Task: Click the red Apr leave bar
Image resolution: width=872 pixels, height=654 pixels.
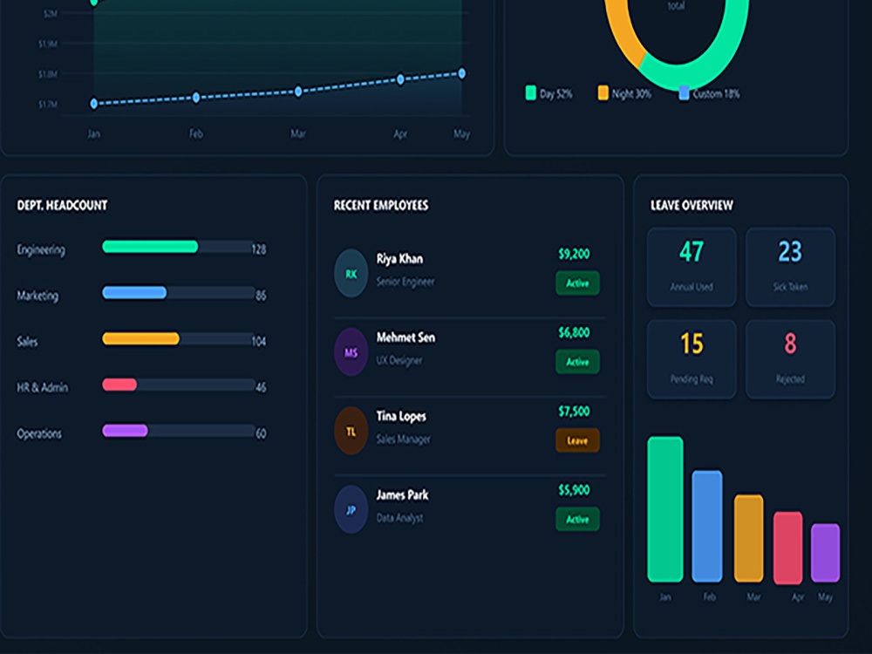Action: [x=788, y=548]
